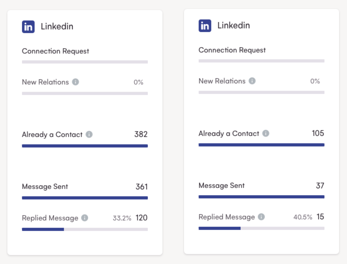Click Connection Request label in right card

(x=232, y=50)
